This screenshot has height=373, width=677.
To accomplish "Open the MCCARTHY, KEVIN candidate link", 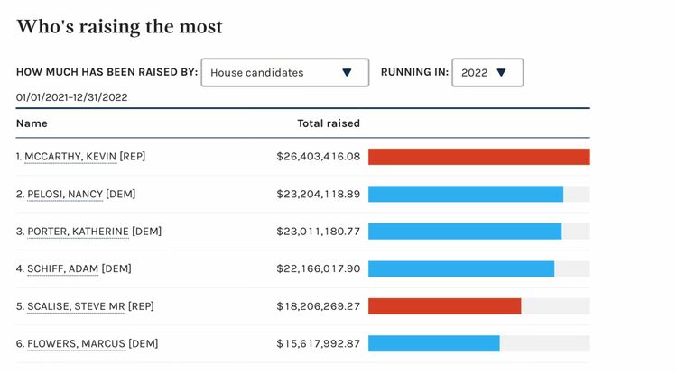I will pos(70,157).
